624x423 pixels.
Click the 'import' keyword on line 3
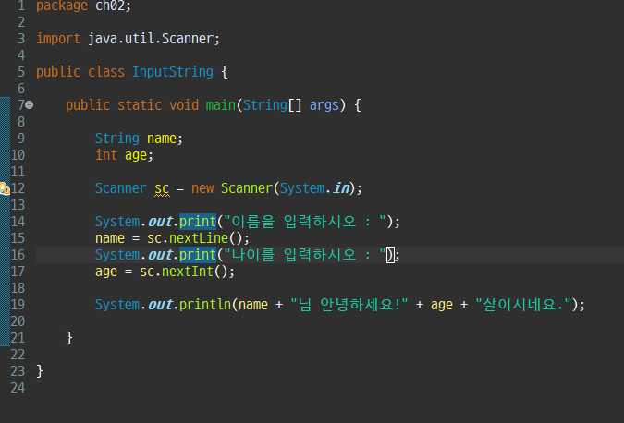[x=58, y=39]
